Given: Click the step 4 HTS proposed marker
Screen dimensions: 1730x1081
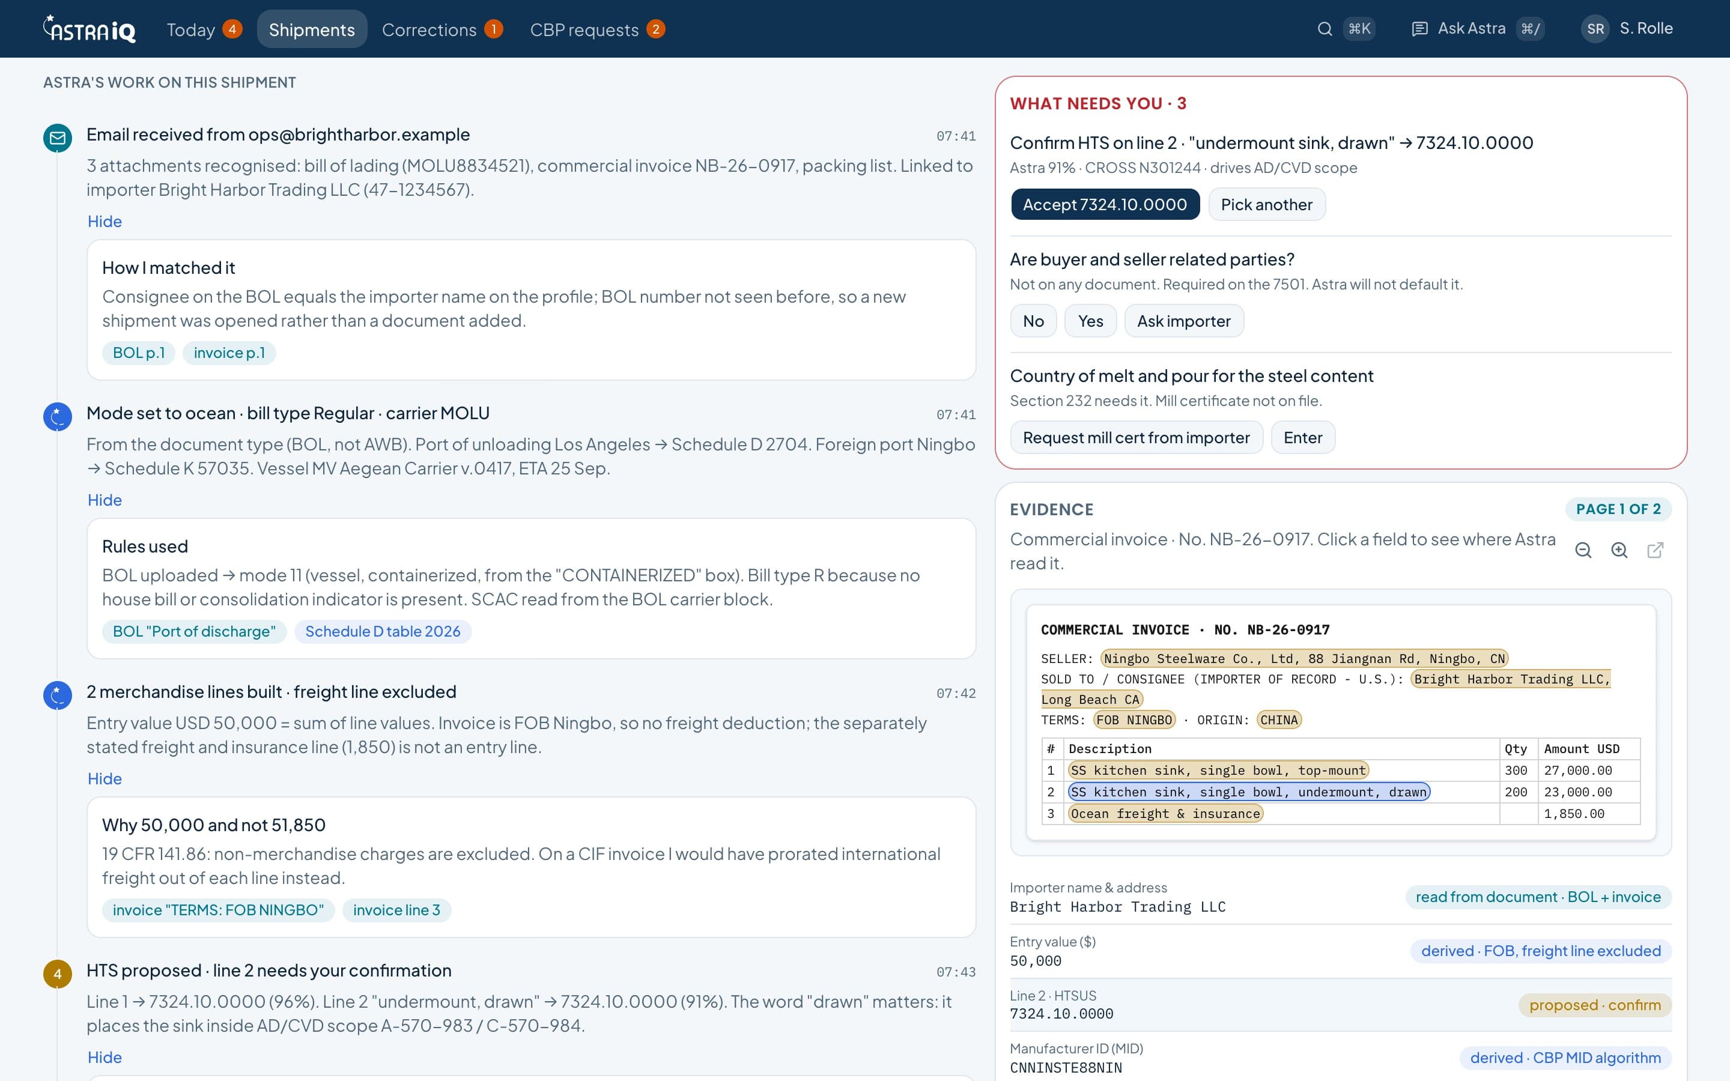Looking at the screenshot, I should pyautogui.click(x=58, y=974).
